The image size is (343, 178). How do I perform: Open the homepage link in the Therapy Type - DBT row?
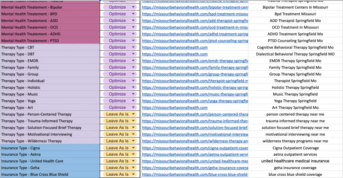[175, 54]
